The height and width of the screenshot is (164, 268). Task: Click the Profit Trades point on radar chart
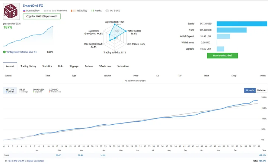126,31
